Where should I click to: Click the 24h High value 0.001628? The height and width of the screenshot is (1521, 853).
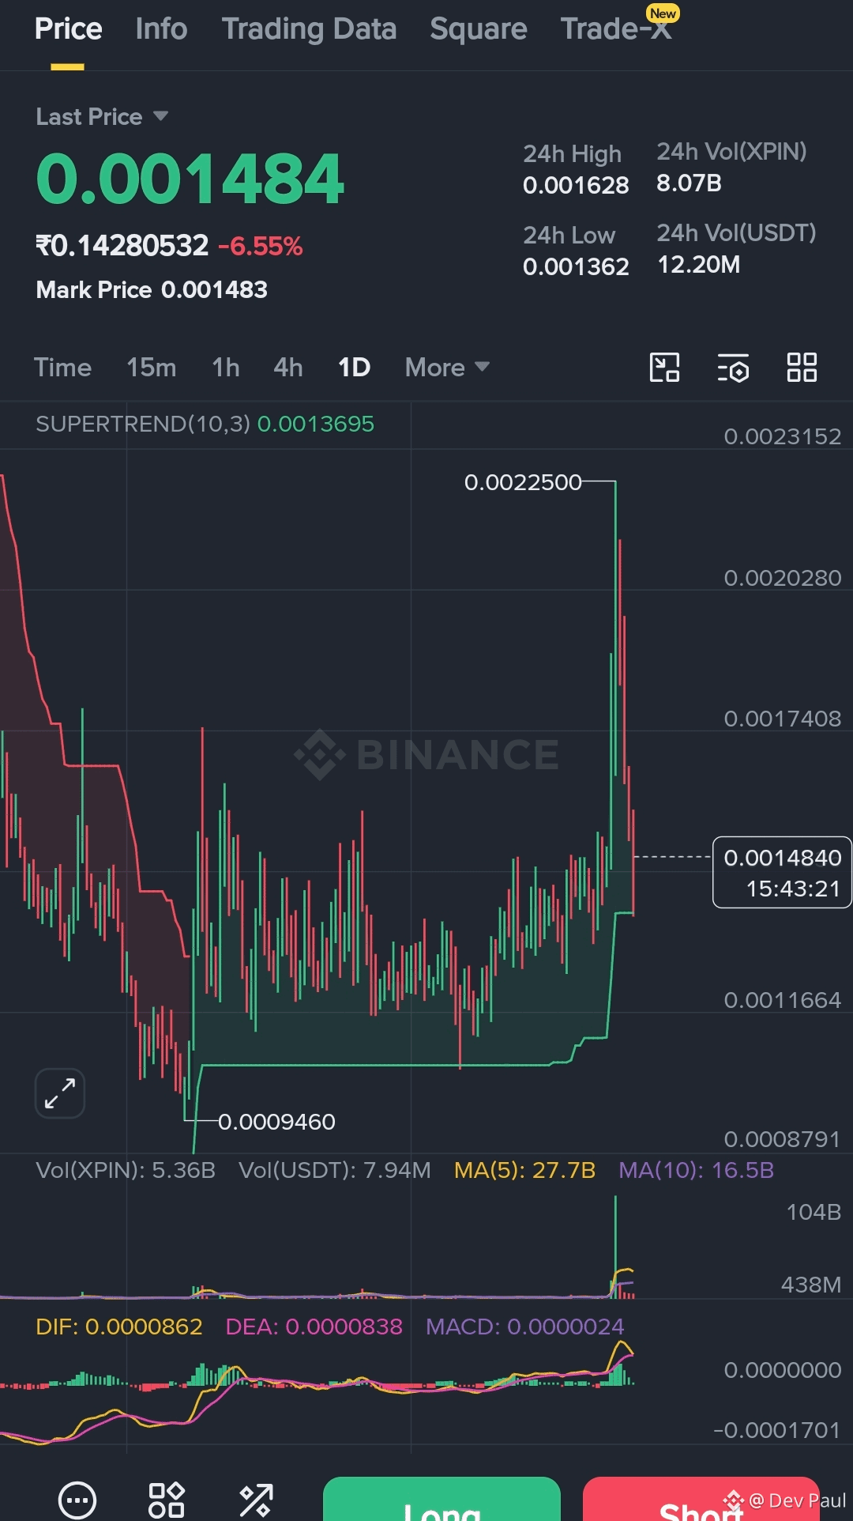pyautogui.click(x=576, y=186)
